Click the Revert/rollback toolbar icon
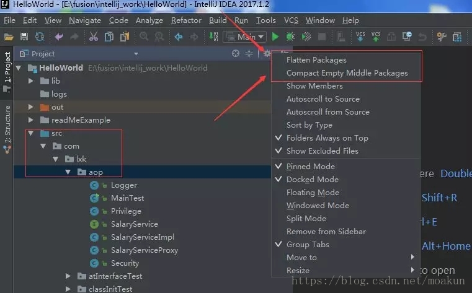472x293 pixels. point(422,37)
